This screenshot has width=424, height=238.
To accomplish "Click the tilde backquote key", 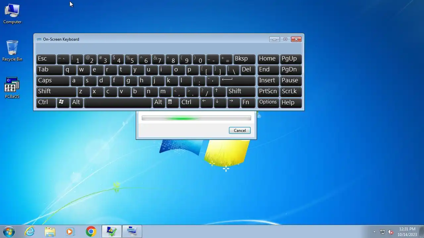I will coord(63,59).
